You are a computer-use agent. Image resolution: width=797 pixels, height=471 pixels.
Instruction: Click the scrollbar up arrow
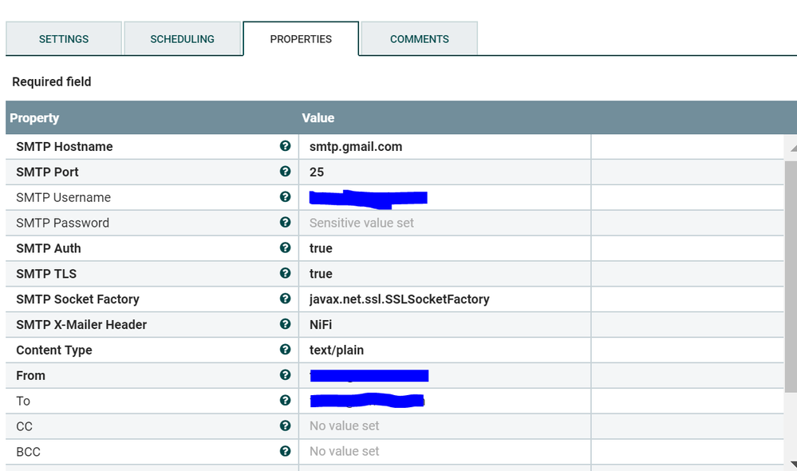793,148
